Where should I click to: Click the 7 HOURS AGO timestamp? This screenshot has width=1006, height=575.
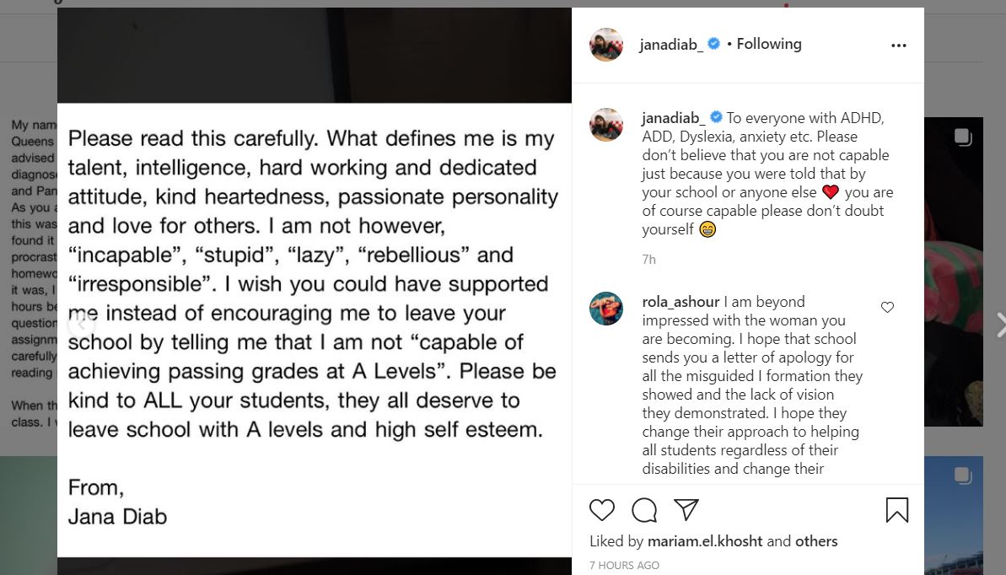pyautogui.click(x=624, y=565)
